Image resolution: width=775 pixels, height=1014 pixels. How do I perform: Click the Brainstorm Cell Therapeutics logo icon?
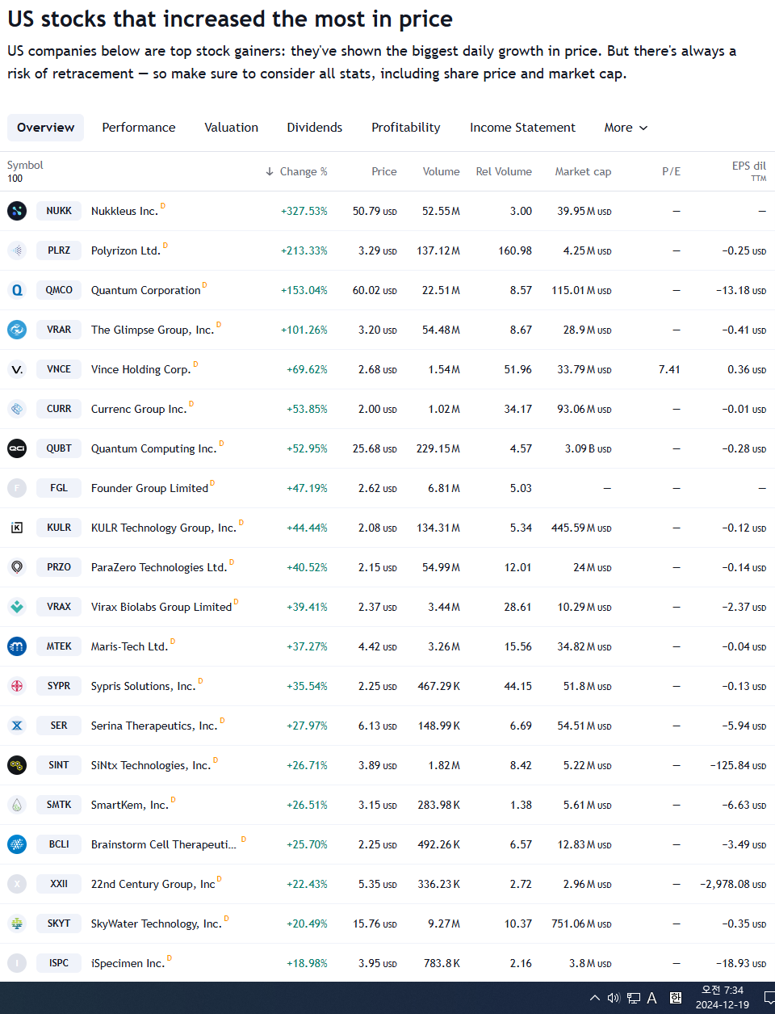[x=17, y=844]
